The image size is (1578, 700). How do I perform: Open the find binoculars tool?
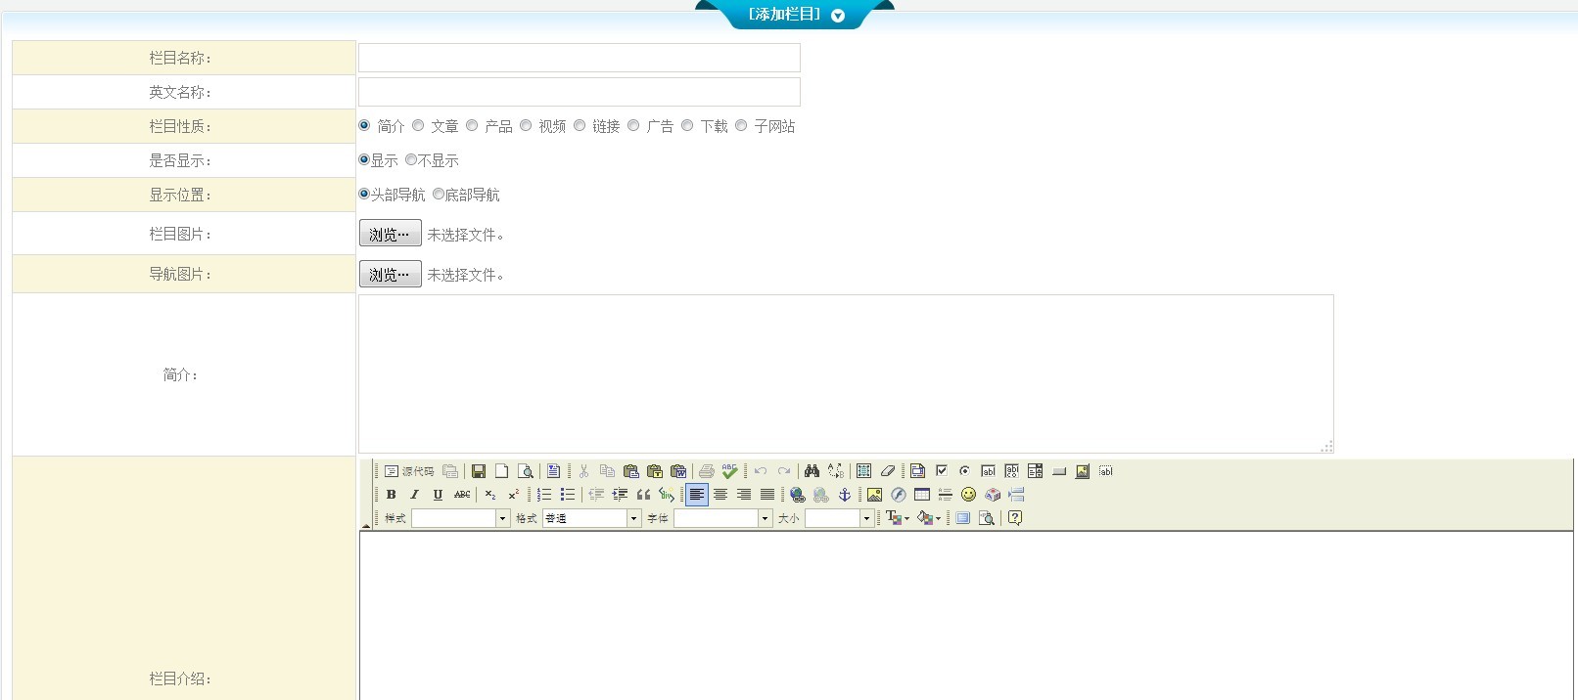click(x=812, y=471)
